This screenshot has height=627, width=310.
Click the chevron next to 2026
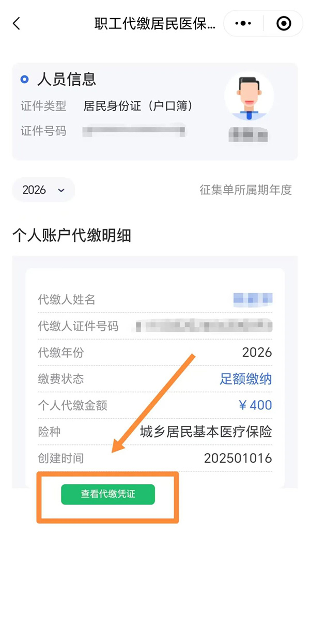(x=61, y=190)
